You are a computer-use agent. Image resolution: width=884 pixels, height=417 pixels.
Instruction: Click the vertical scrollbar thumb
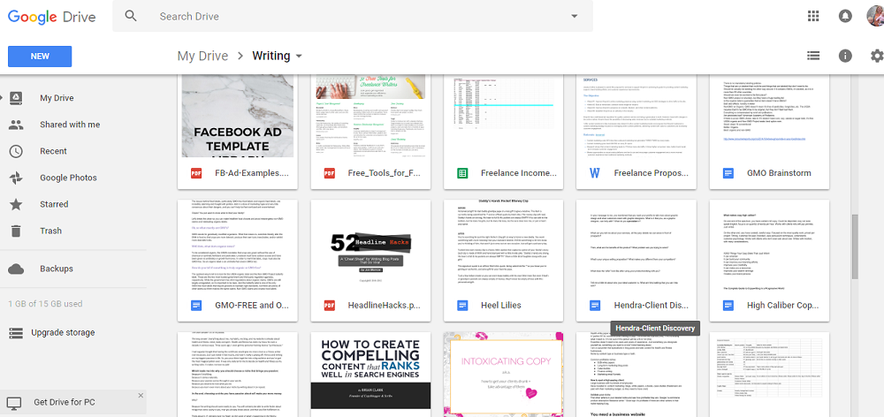tap(855, 246)
